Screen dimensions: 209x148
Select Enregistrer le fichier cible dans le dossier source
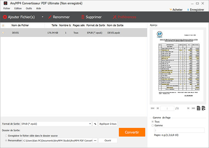(6, 136)
